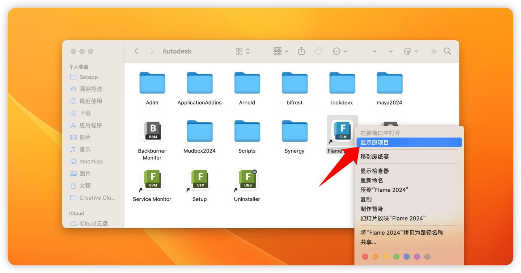Open the ellipsis action menu dropdown

pos(340,51)
